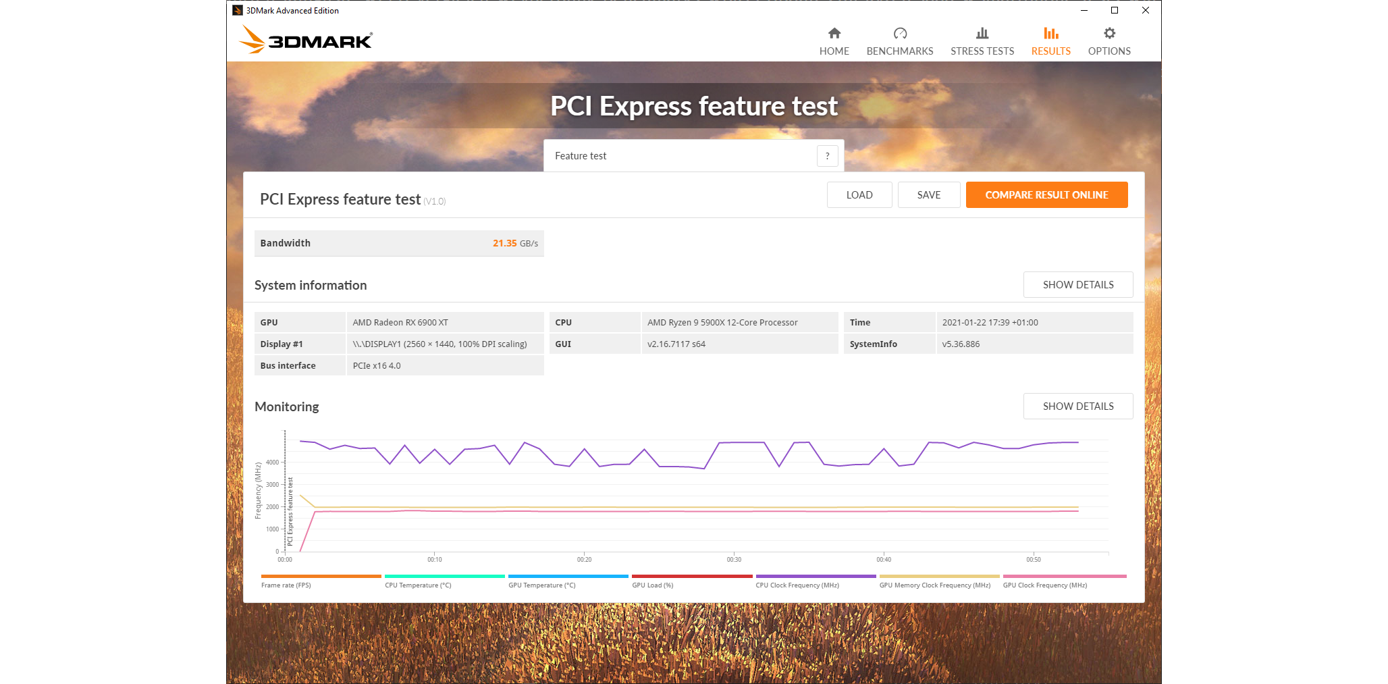Open the OPTIONS tab label
The image size is (1388, 684).
coord(1109,51)
